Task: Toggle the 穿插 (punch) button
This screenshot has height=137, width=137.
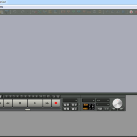Action: tap(66, 109)
